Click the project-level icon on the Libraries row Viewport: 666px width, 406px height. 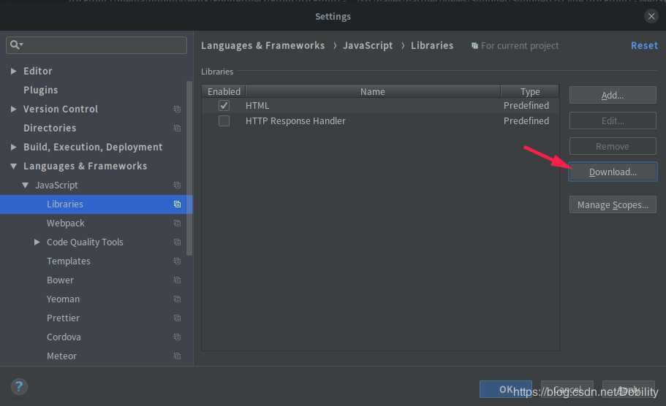pyautogui.click(x=177, y=204)
